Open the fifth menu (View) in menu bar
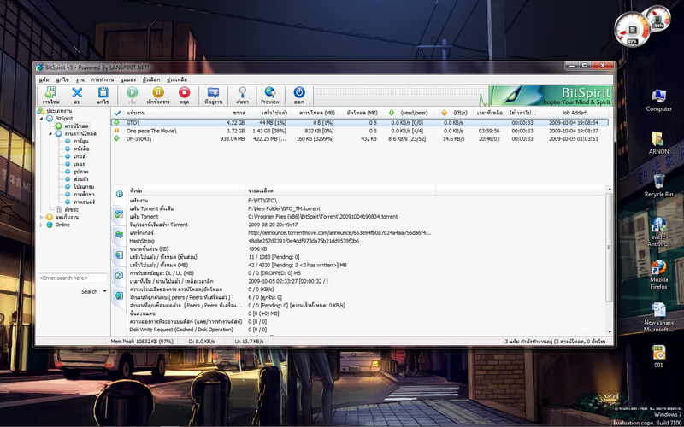 (127, 79)
